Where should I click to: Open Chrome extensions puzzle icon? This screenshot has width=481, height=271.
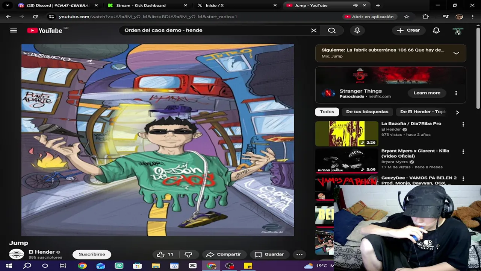[x=425, y=17]
